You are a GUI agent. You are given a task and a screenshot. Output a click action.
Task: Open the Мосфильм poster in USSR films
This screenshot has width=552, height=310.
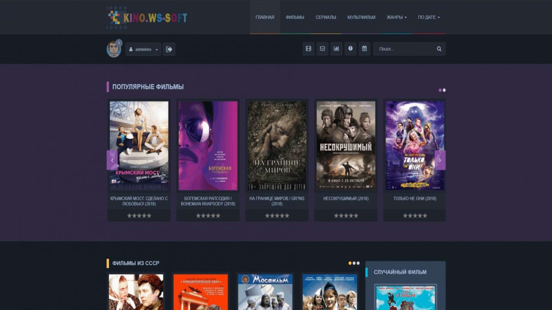[265, 292]
